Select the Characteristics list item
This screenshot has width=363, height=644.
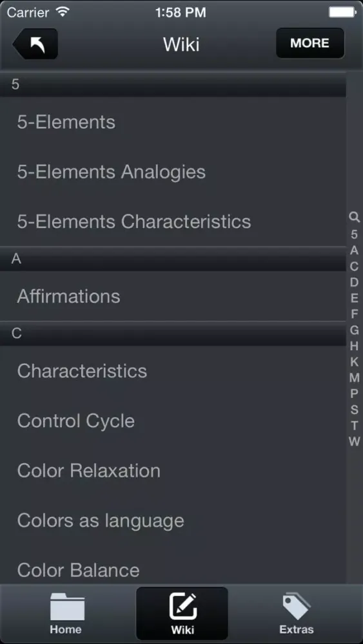[173, 371]
